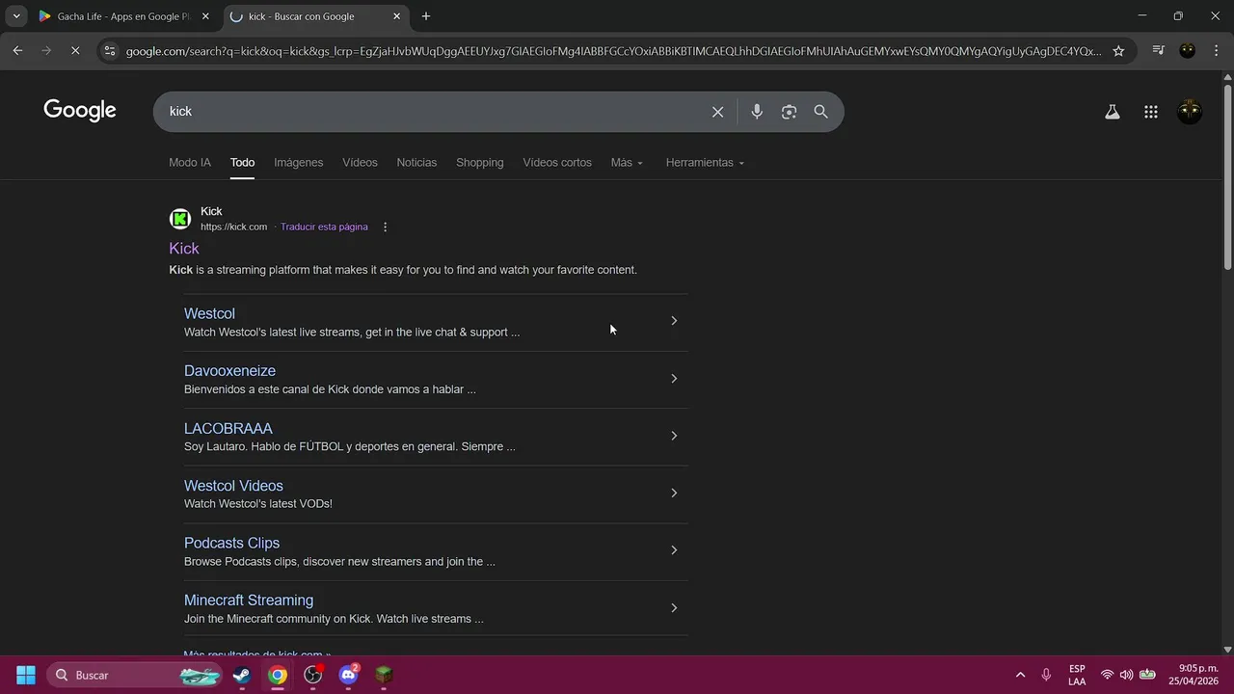Open Windows Start menu

26,675
